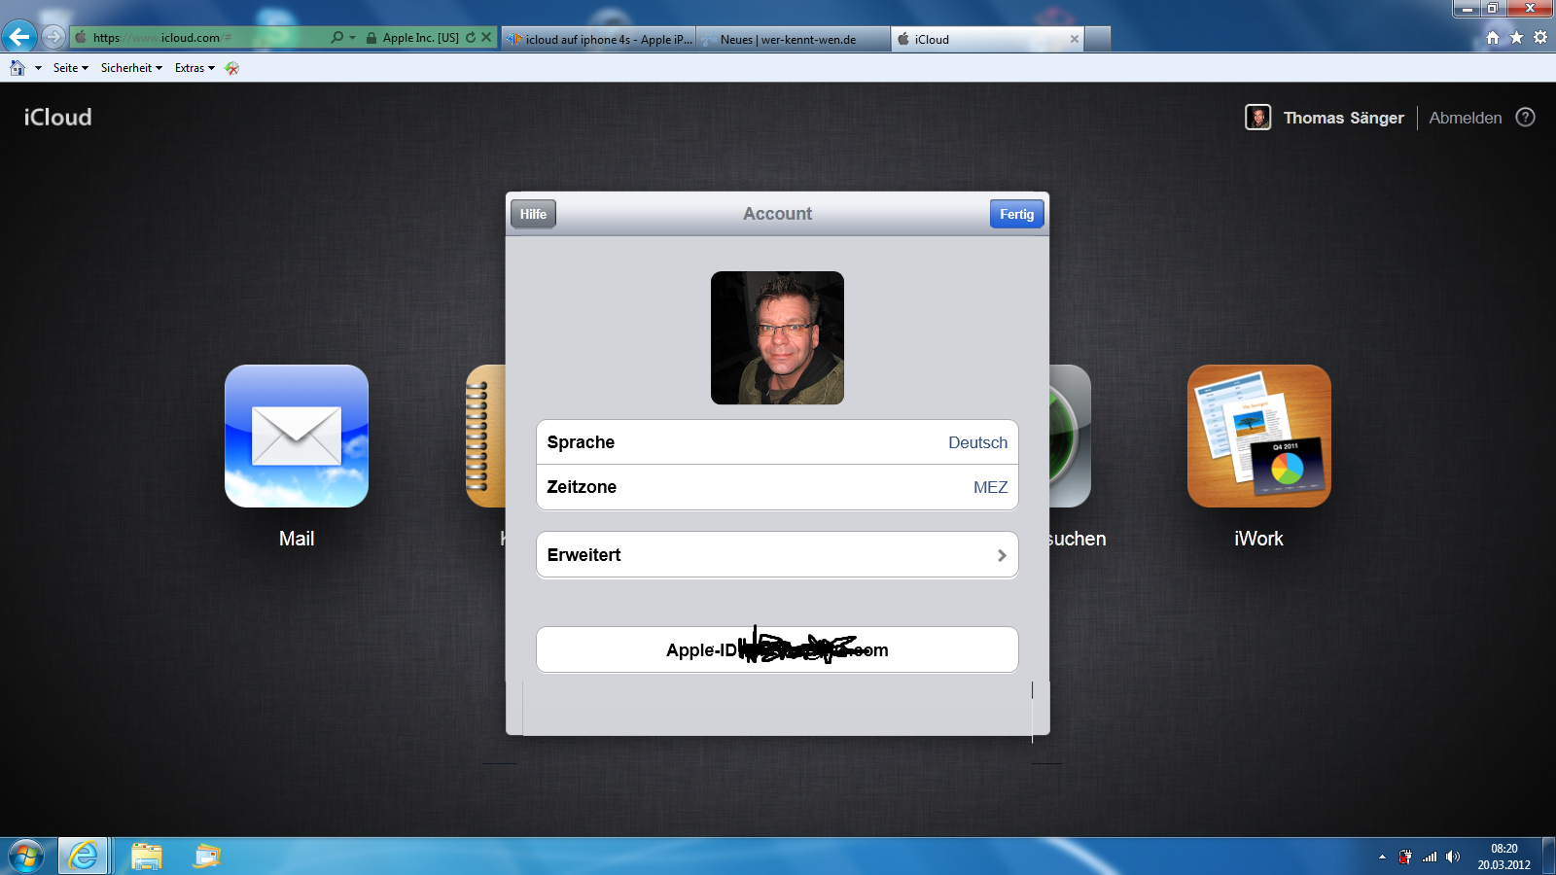This screenshot has width=1556, height=875.
Task: Open Outlook taskbar icon
Action: [x=206, y=857]
